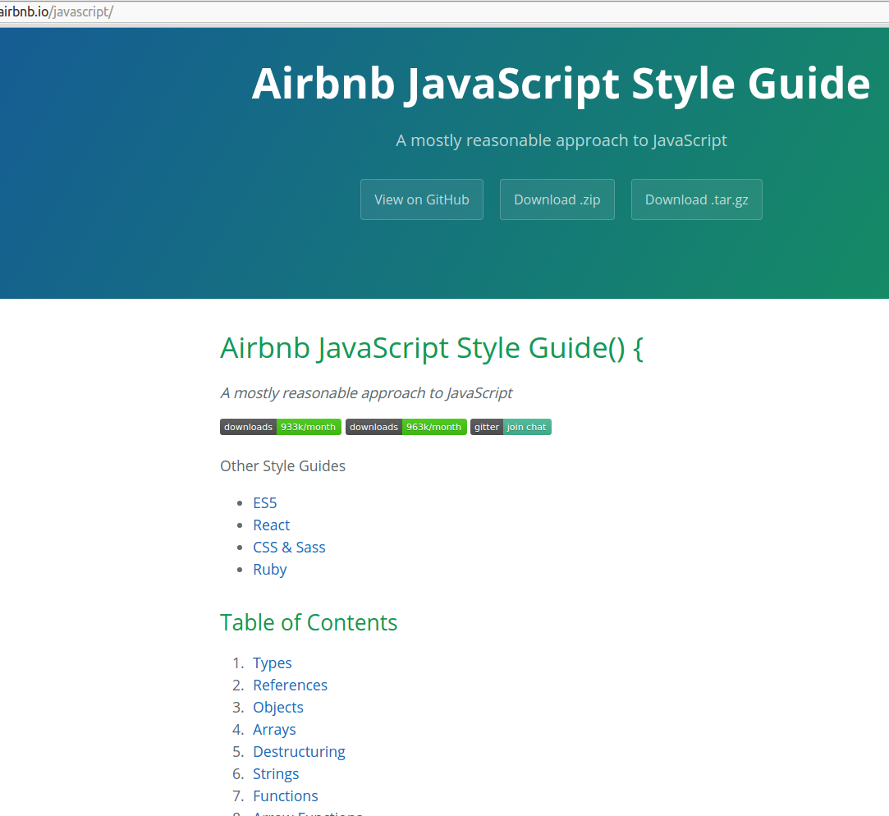Click the italic mostly reasonable approach tagline
This screenshot has height=816, width=889.
point(366,393)
